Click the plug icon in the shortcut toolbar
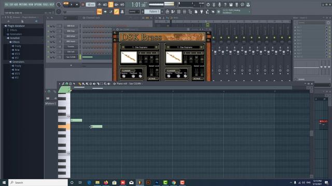 (x=202, y=11)
